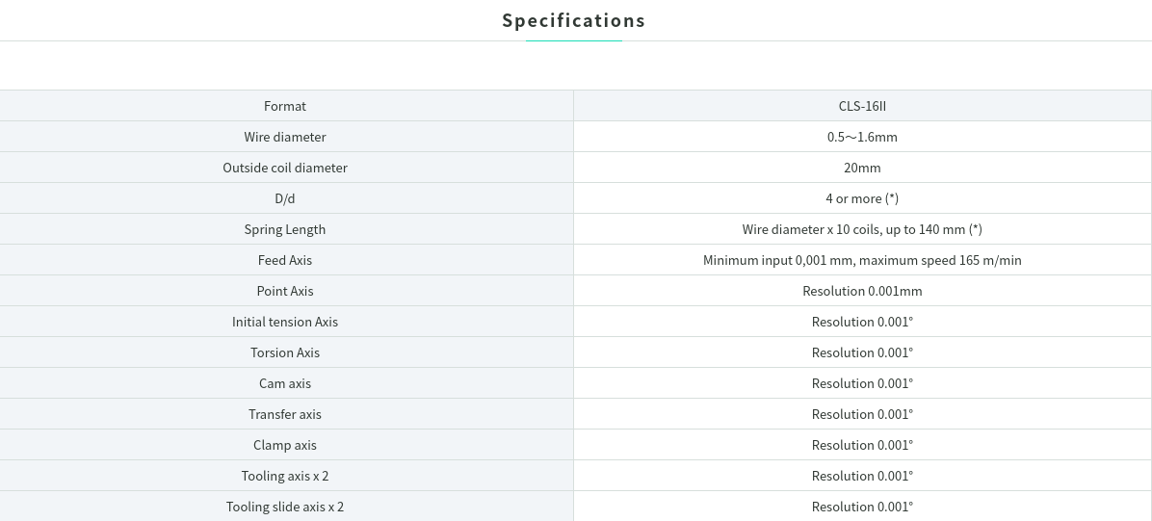Select the Format row label

(x=285, y=106)
